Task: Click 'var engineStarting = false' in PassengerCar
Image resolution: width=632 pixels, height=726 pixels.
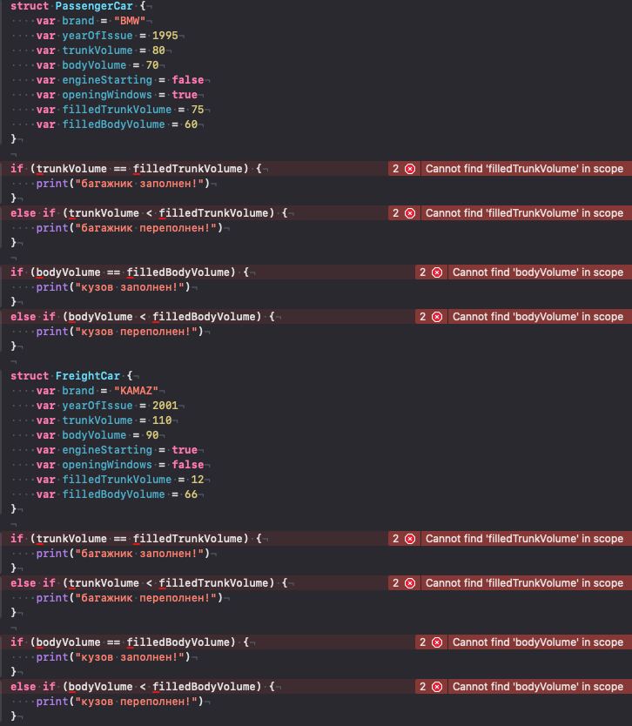Action: pos(120,80)
